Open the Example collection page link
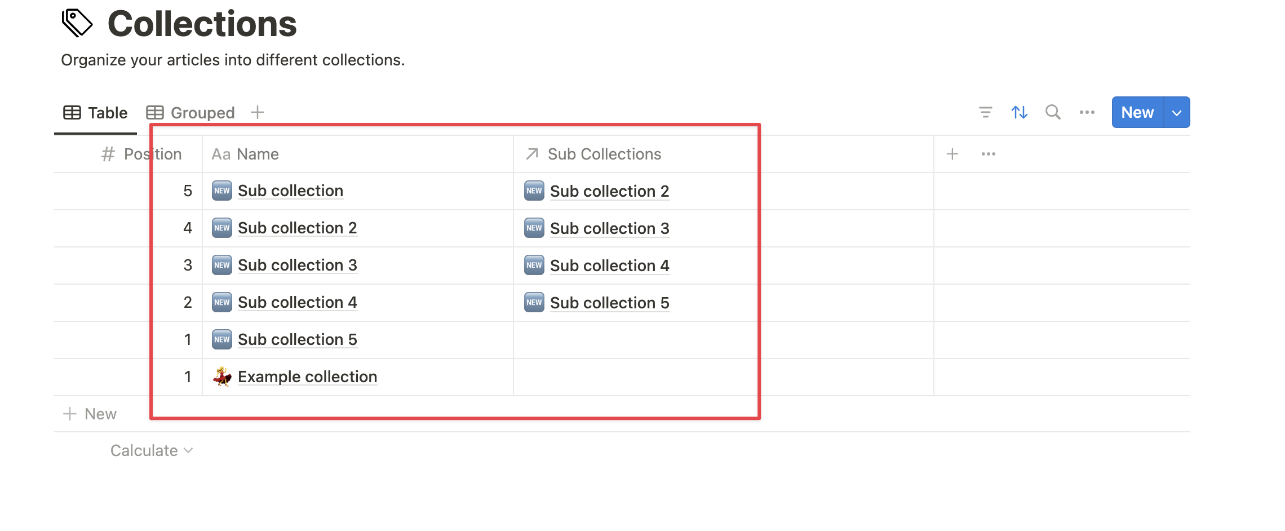The image size is (1285, 531). 307,377
